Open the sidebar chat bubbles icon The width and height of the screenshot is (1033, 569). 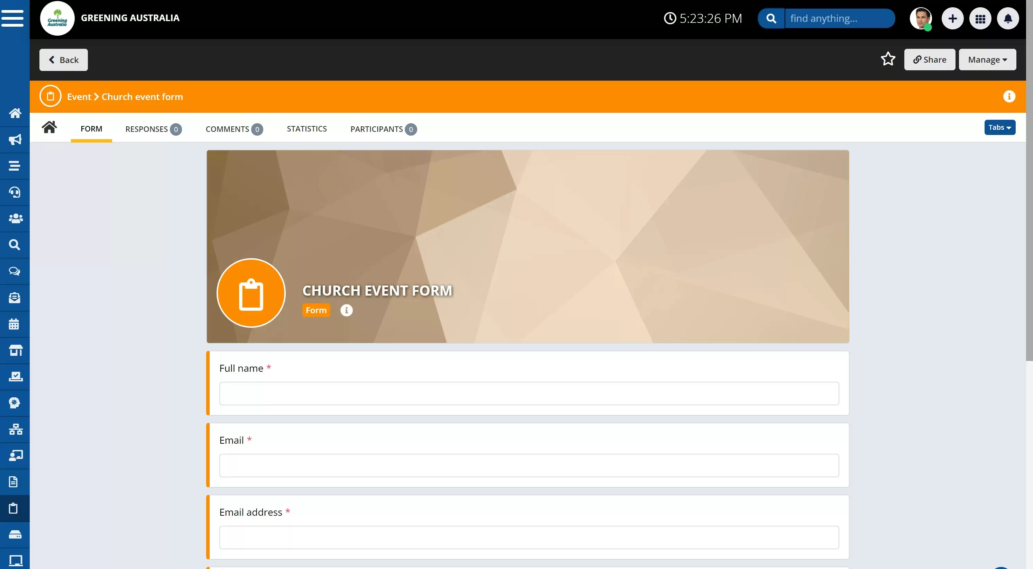pos(15,271)
